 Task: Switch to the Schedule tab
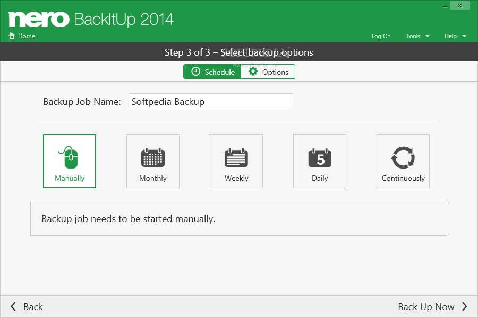click(x=212, y=72)
